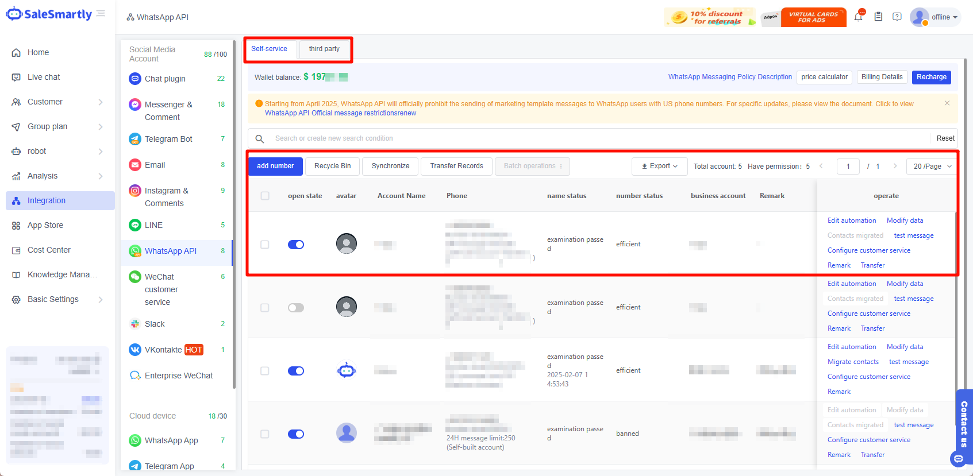Click the help question mark icon

pyautogui.click(x=897, y=17)
